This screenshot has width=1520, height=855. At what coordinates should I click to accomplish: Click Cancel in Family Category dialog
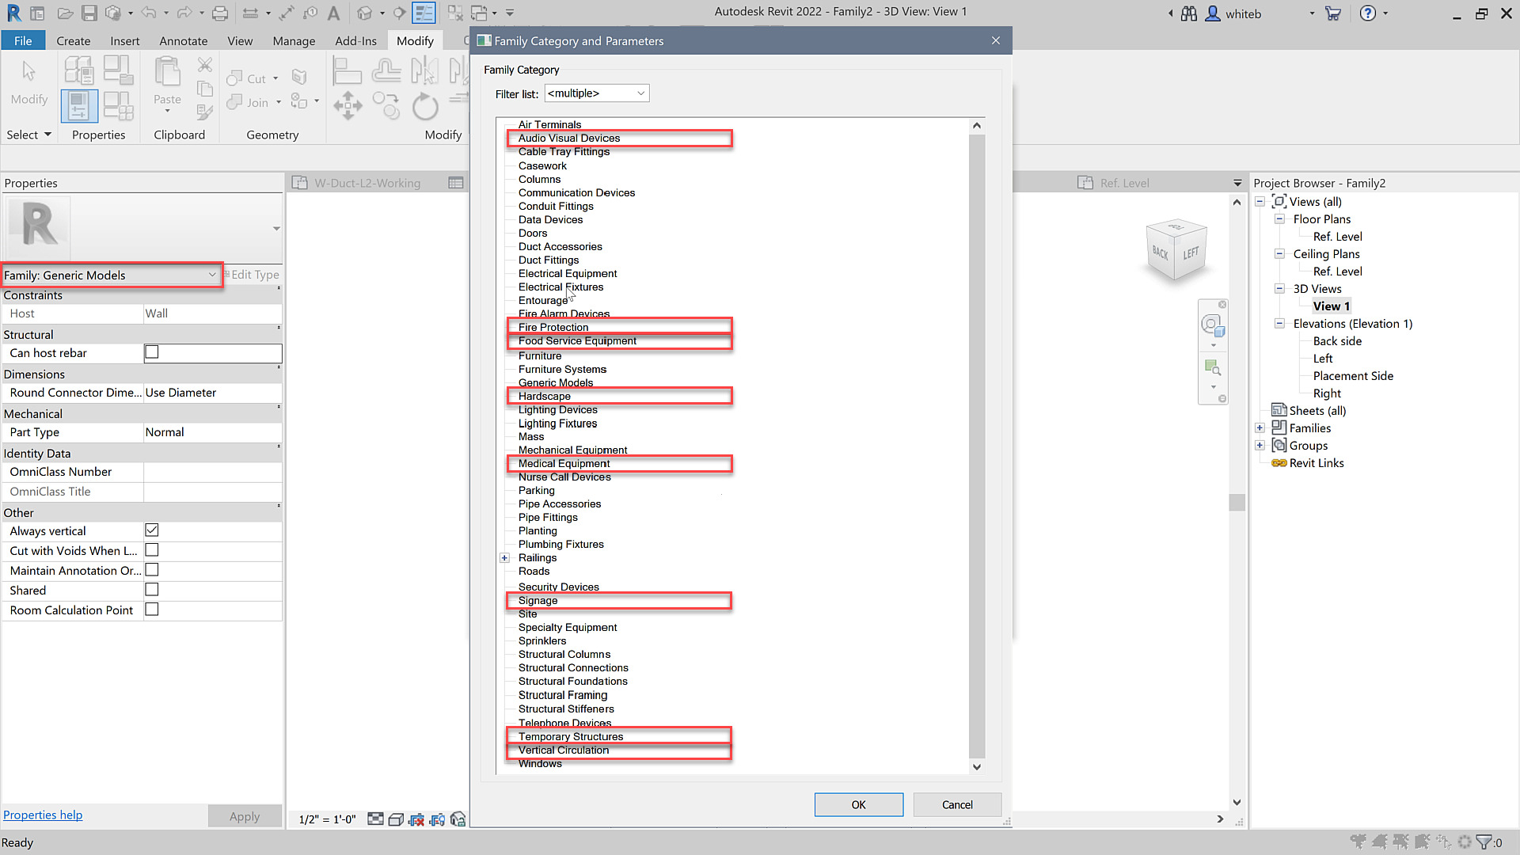pos(957,804)
